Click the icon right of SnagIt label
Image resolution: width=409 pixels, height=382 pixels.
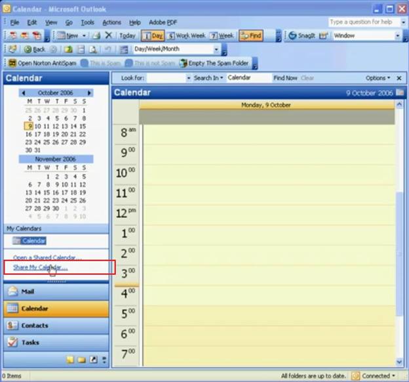click(x=323, y=35)
